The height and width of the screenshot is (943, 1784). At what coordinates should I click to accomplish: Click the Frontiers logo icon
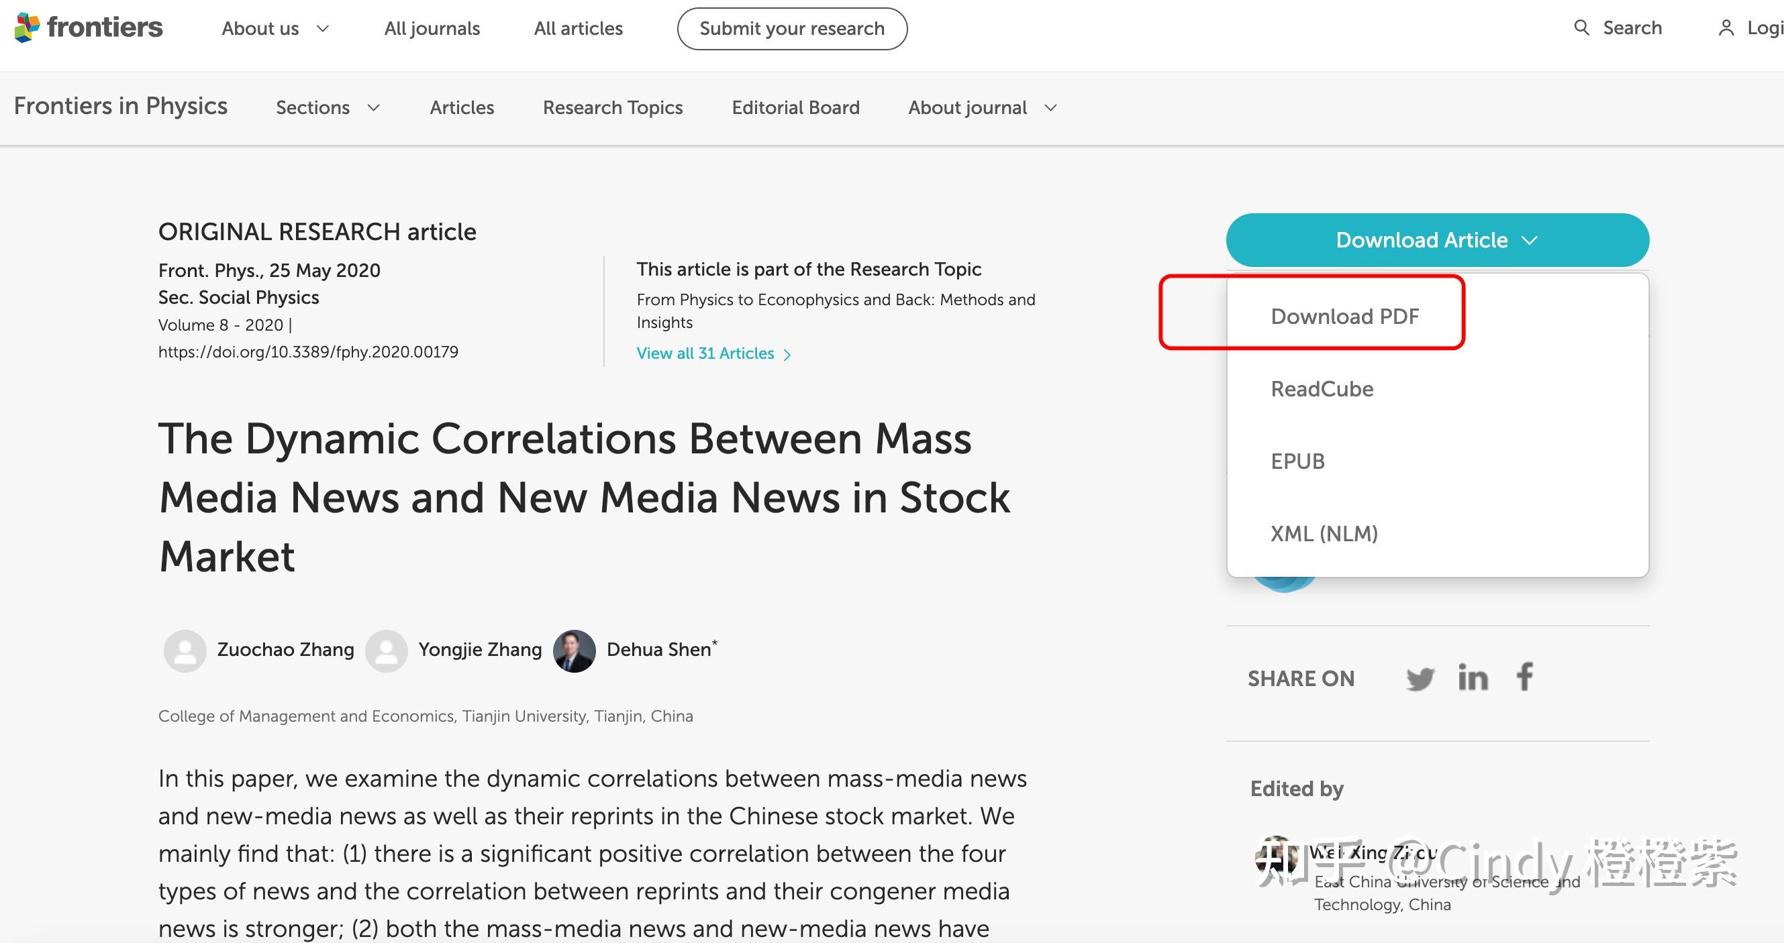coord(28,27)
